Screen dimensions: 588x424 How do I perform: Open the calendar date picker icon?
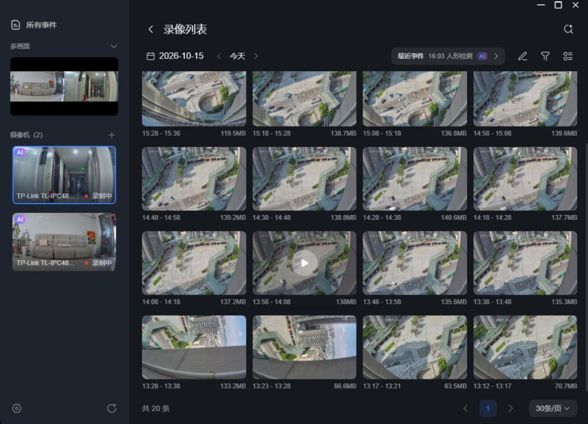click(150, 56)
